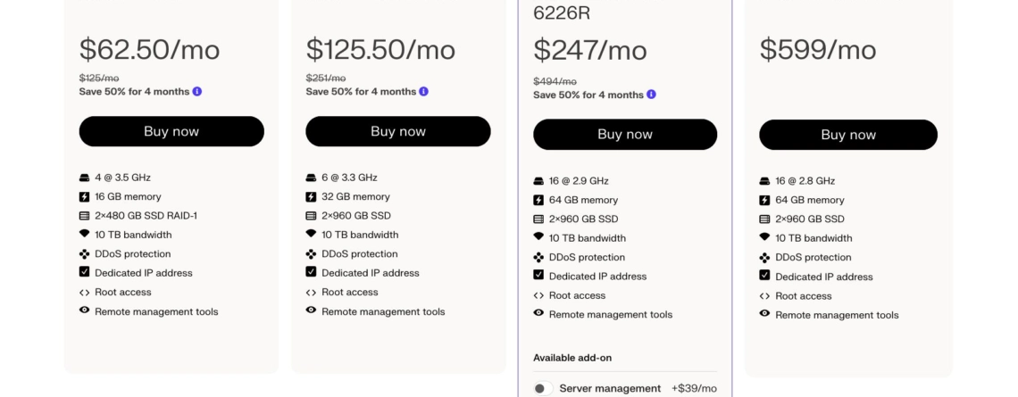Click the Server management add-on label
This screenshot has width=1018, height=397.
coord(610,389)
